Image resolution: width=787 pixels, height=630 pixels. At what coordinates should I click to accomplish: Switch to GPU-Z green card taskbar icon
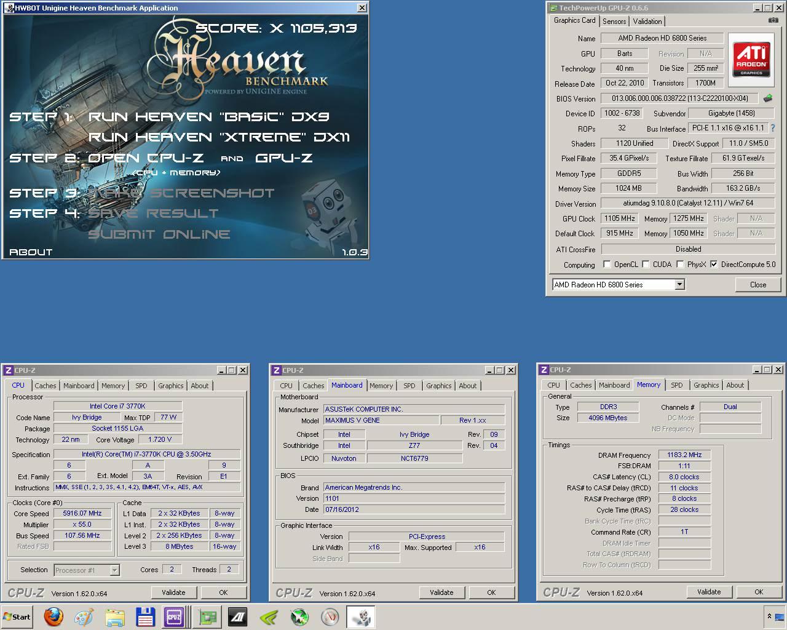click(x=207, y=616)
